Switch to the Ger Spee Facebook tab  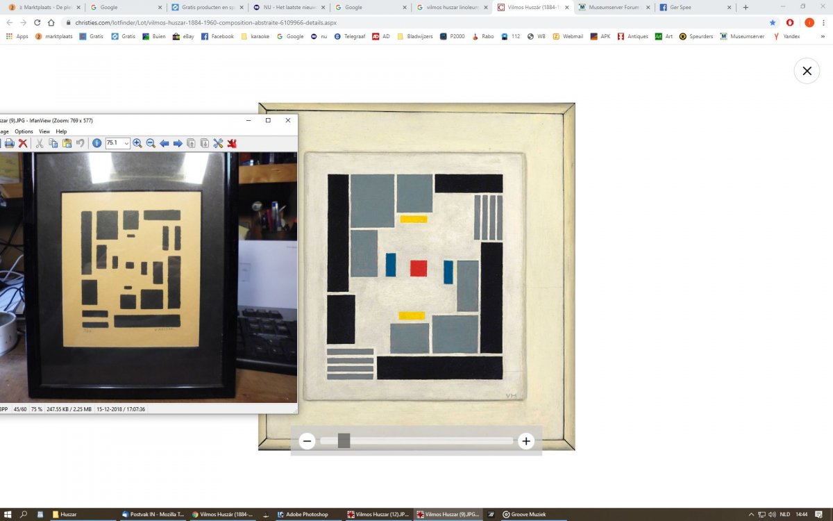click(696, 7)
